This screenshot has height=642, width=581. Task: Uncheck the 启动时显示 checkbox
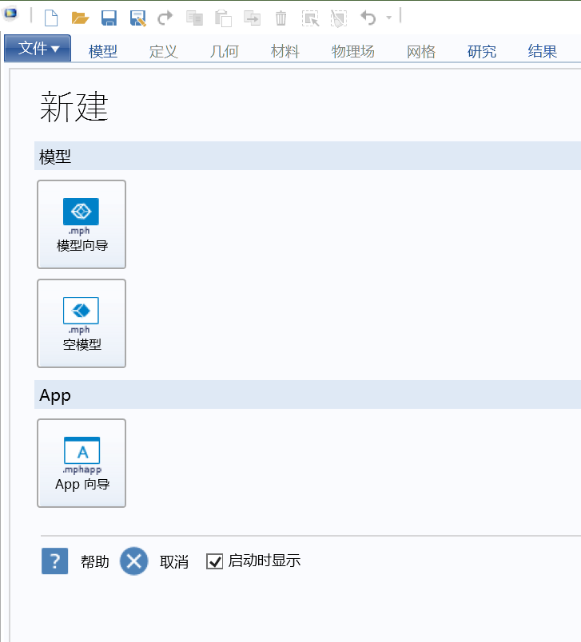(x=214, y=561)
